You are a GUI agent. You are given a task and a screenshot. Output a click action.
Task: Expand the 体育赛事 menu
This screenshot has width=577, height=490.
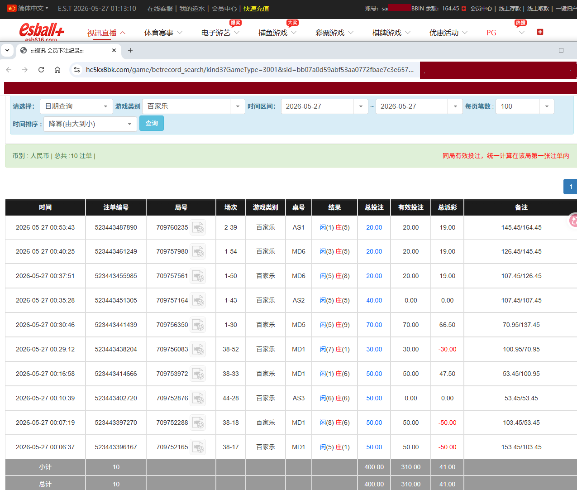[x=163, y=33]
